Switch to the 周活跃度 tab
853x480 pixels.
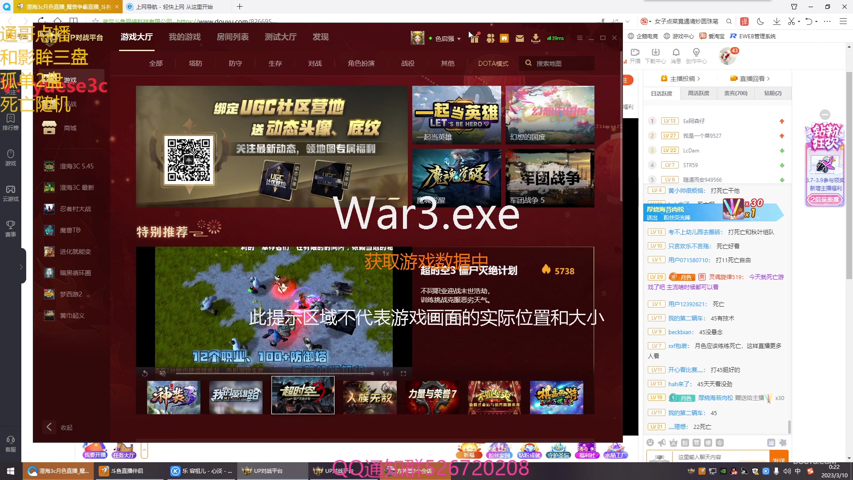point(698,93)
